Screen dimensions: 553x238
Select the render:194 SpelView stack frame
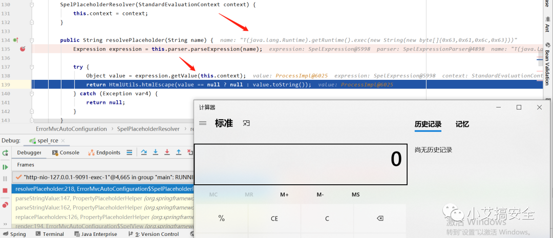click(x=102, y=226)
